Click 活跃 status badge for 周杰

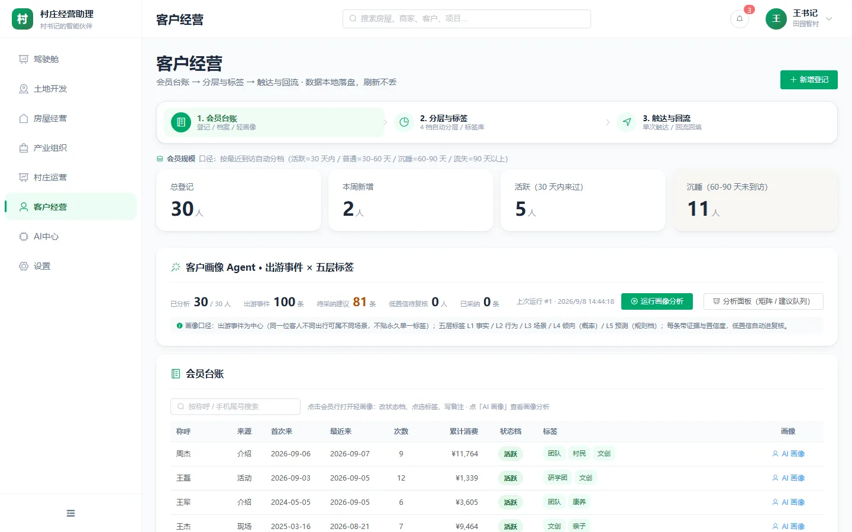pos(511,454)
